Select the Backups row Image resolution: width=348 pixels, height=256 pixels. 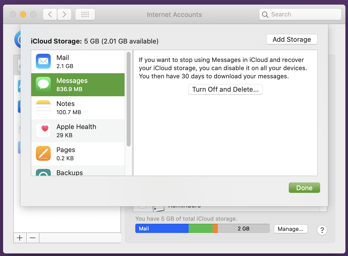coord(78,171)
